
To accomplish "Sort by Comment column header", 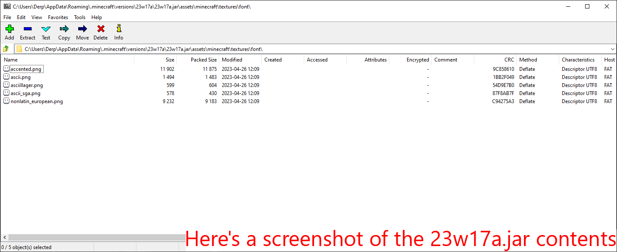I will coord(453,60).
